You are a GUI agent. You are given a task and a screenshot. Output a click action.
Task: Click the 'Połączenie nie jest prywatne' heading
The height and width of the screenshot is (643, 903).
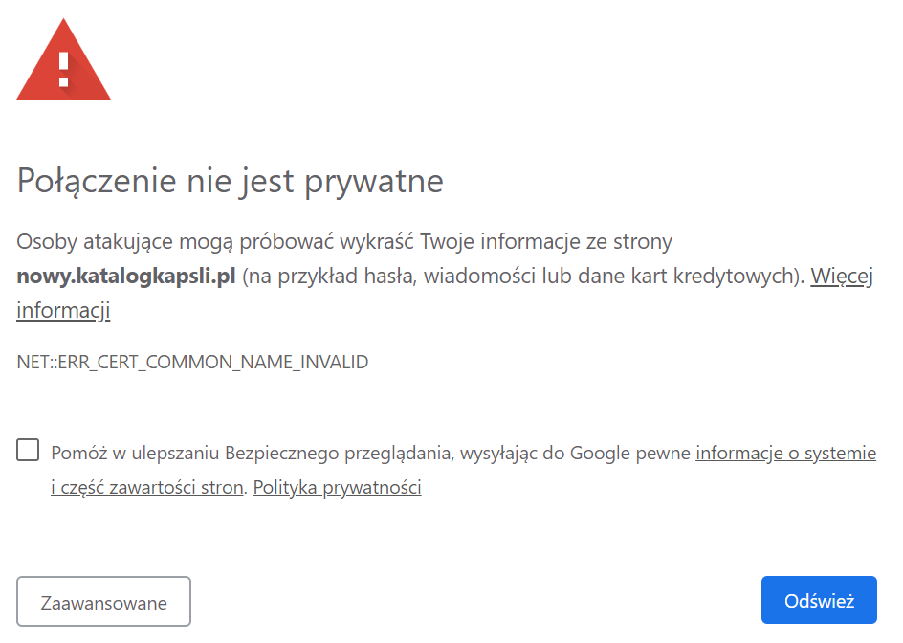[x=230, y=181]
